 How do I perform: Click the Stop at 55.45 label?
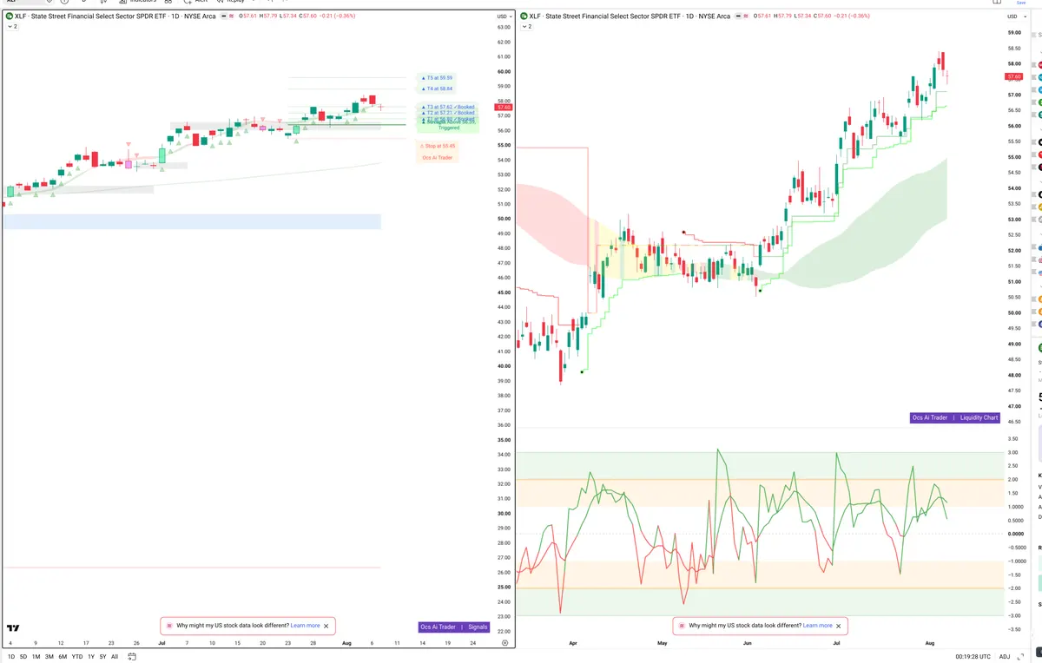[438, 146]
